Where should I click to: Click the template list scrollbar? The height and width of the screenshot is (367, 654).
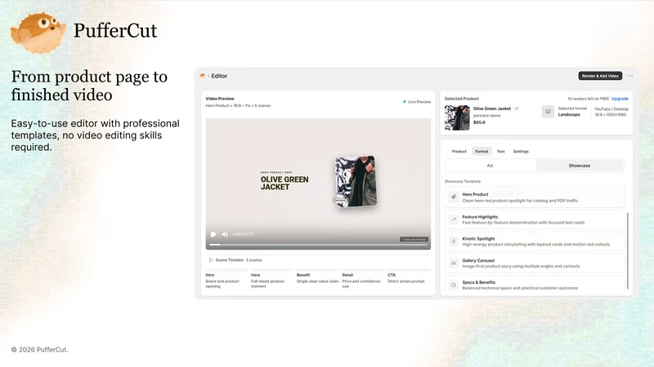click(628, 250)
